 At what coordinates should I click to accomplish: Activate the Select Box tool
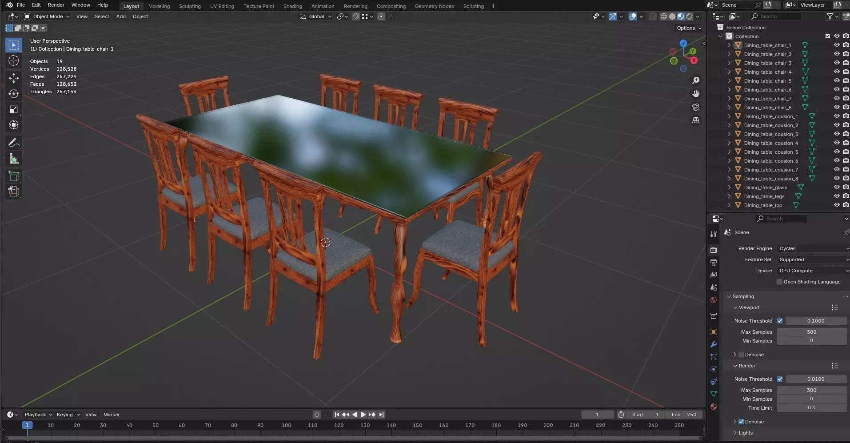tap(14, 45)
